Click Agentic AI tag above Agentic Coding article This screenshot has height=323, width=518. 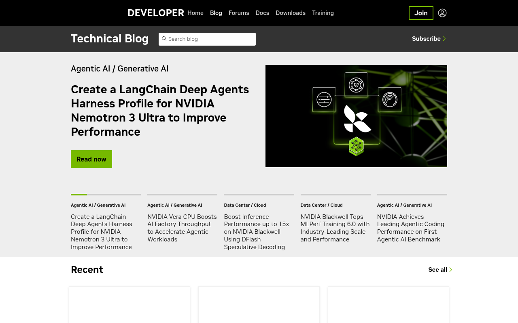click(404, 205)
